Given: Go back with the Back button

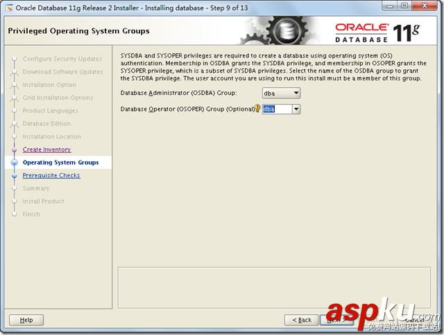Looking at the screenshot, I should 302,320.
